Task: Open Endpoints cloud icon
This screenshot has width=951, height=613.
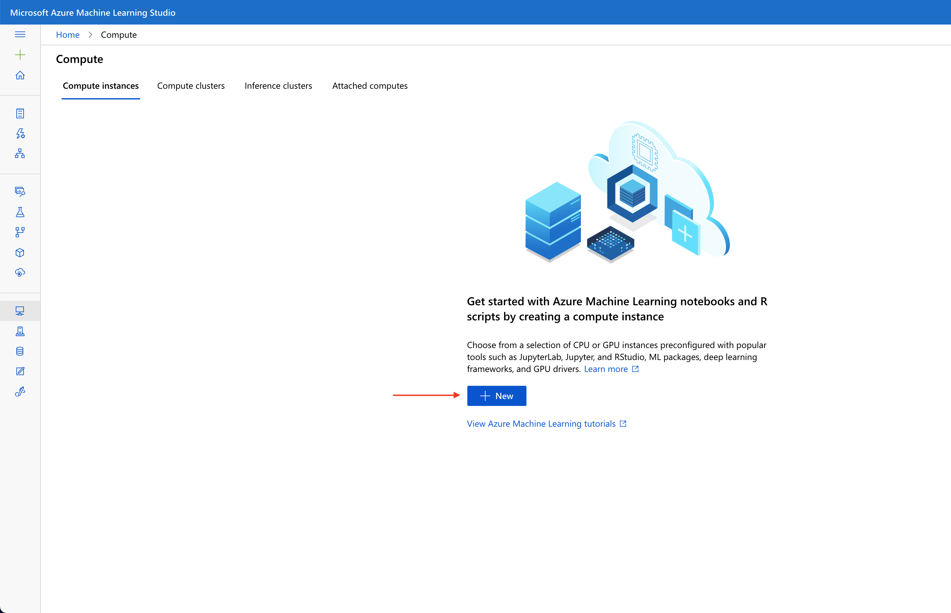Action: (x=20, y=272)
